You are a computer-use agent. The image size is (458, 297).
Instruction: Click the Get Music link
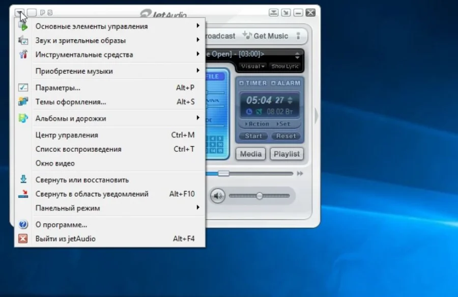271,36
